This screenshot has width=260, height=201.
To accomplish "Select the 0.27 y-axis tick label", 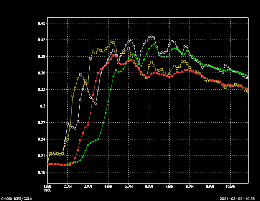I will [x=42, y=123].
